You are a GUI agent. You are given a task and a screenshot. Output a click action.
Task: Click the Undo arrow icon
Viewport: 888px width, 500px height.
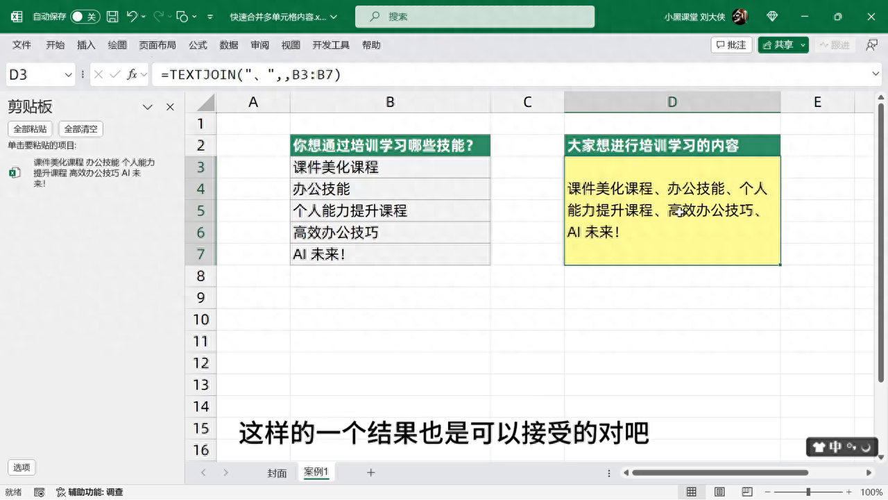point(133,16)
